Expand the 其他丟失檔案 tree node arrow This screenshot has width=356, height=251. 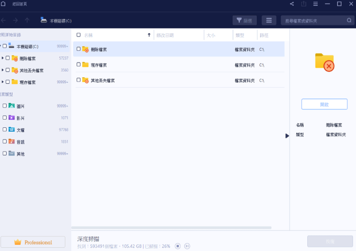(x=3, y=70)
